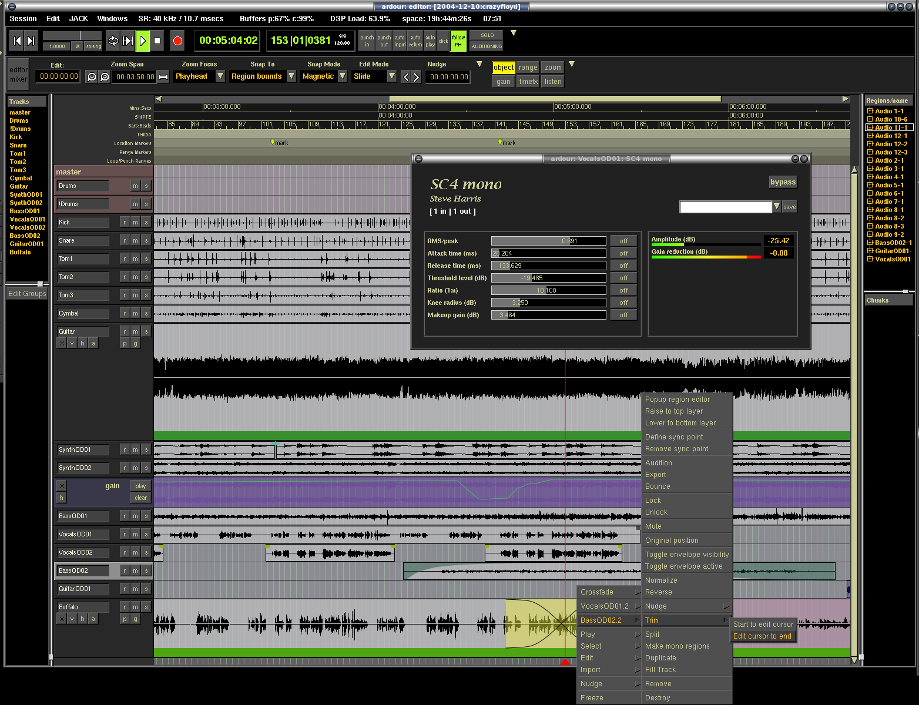This screenshot has width=919, height=705.
Task: Click nudge backward arrow
Action: tap(405, 77)
